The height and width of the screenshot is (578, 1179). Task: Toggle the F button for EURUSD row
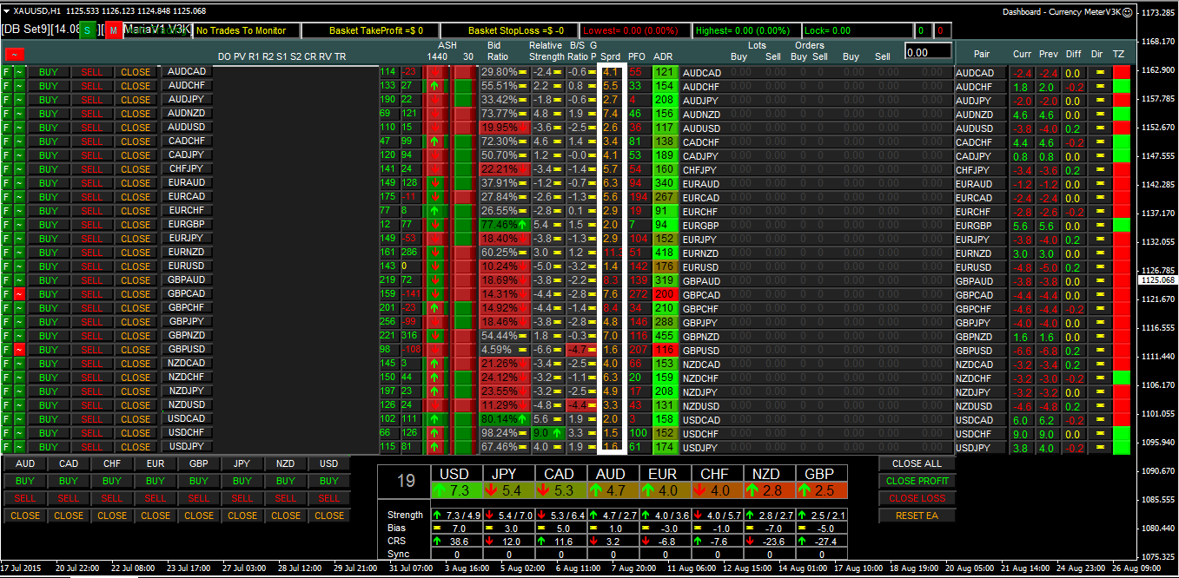[7, 266]
